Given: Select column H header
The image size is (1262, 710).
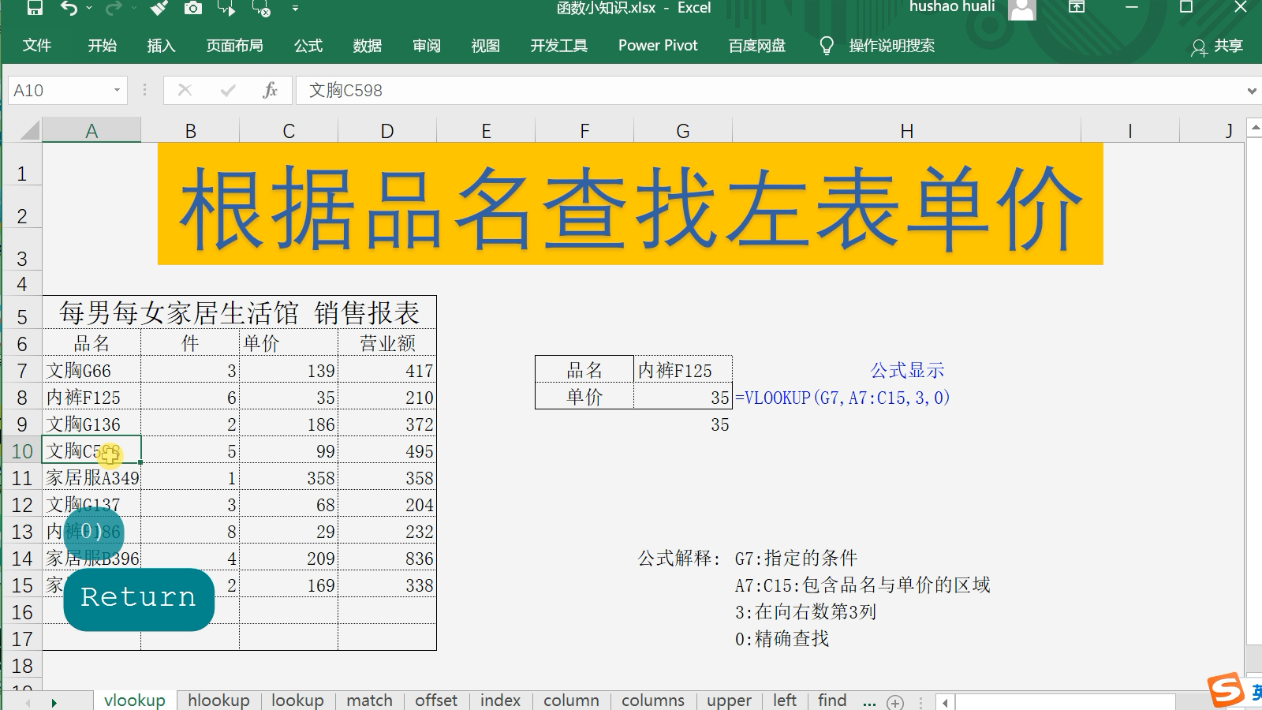Looking at the screenshot, I should pos(906,131).
